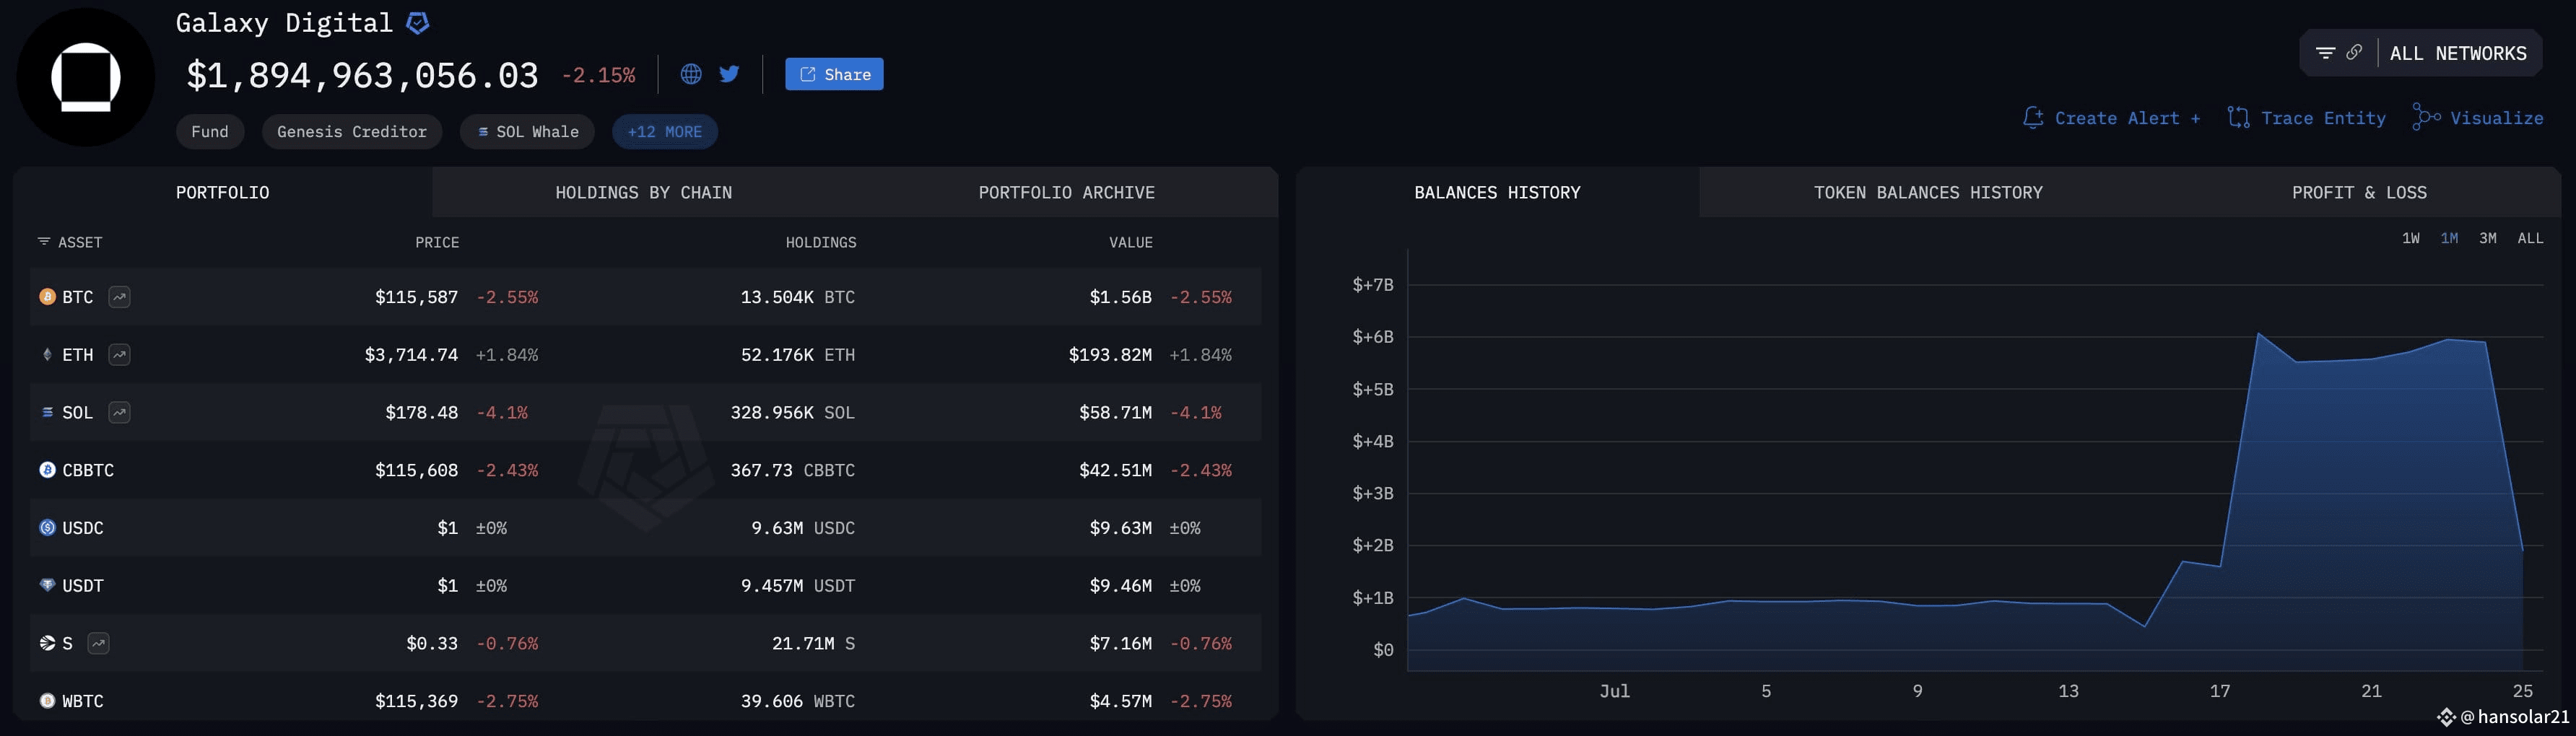Screen dimensions: 2576x736
Task: Click the BTC price chart icon
Action: coord(119,297)
